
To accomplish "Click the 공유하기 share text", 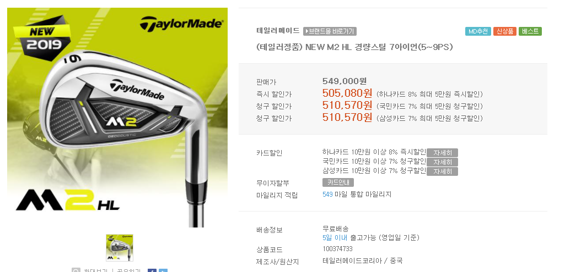I will coord(128,270).
